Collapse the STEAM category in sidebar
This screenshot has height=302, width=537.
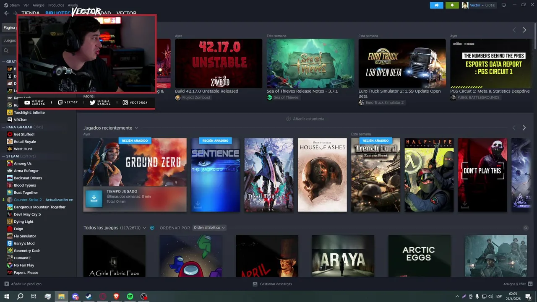tap(3, 156)
